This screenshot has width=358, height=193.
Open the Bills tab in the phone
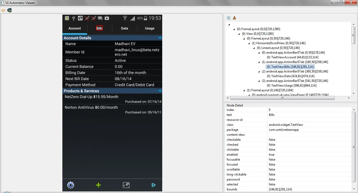click(100, 28)
